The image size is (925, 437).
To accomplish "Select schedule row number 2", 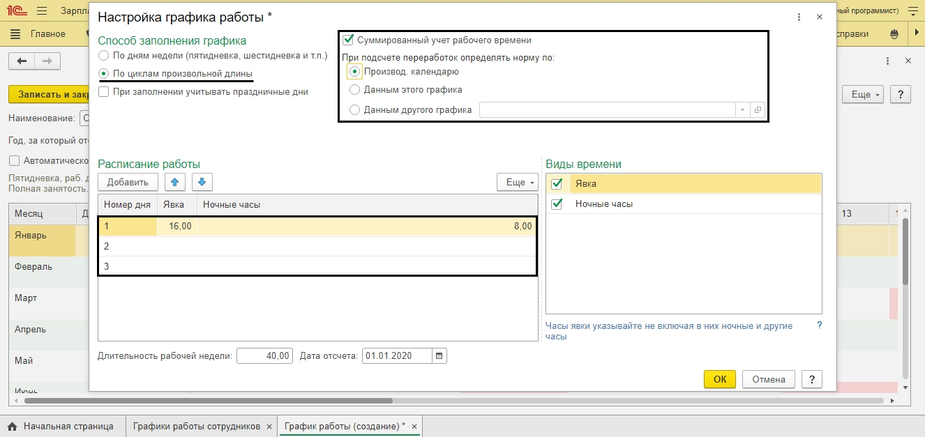I will tap(317, 246).
